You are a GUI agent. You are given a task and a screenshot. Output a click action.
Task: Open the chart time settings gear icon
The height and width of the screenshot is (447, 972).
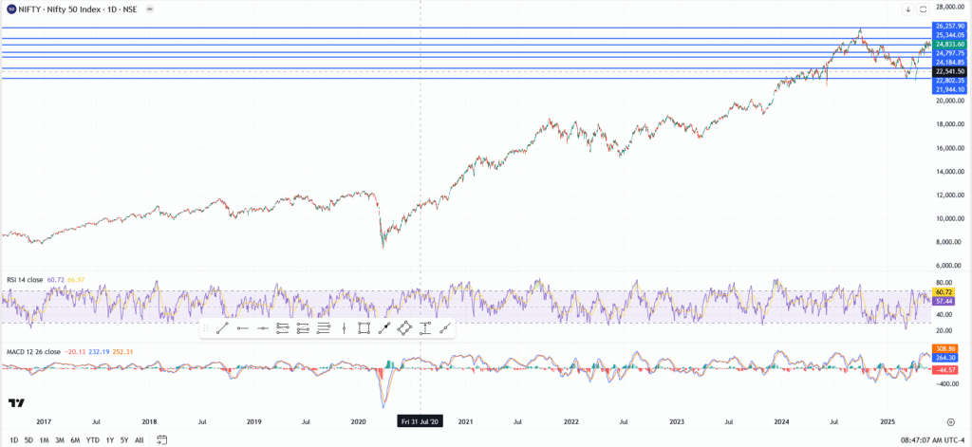click(950, 419)
